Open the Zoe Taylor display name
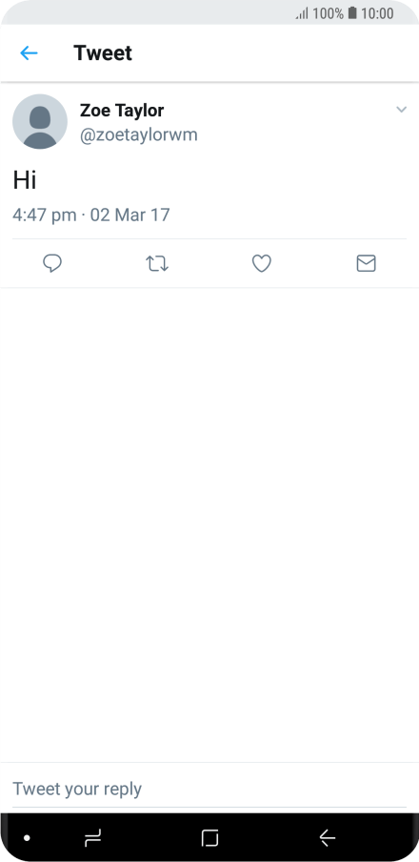The width and height of the screenshot is (419, 862). click(122, 111)
